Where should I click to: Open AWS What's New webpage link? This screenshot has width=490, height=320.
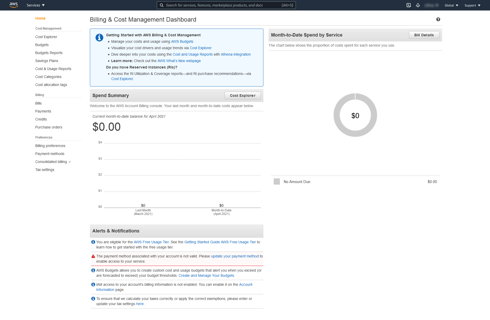tap(179, 61)
